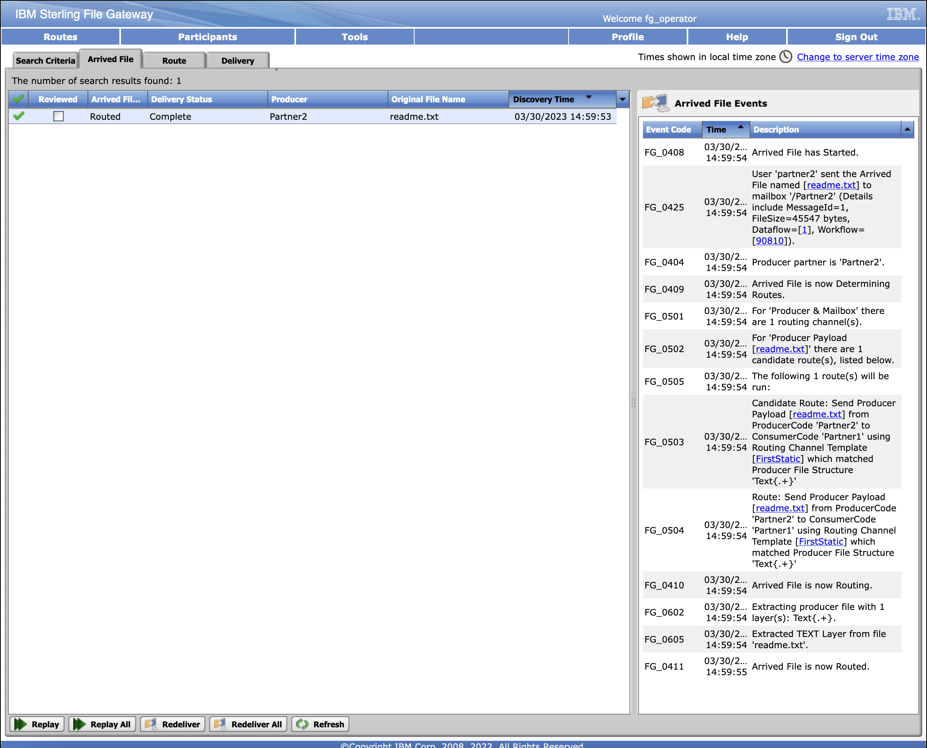The image size is (927, 748).
Task: Sort by Reviewed column header
Action: click(x=58, y=99)
